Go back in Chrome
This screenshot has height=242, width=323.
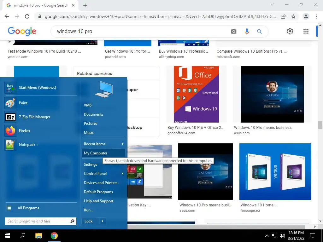click(7, 16)
